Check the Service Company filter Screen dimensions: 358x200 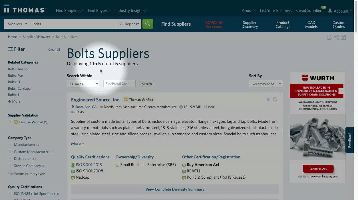click(10, 166)
